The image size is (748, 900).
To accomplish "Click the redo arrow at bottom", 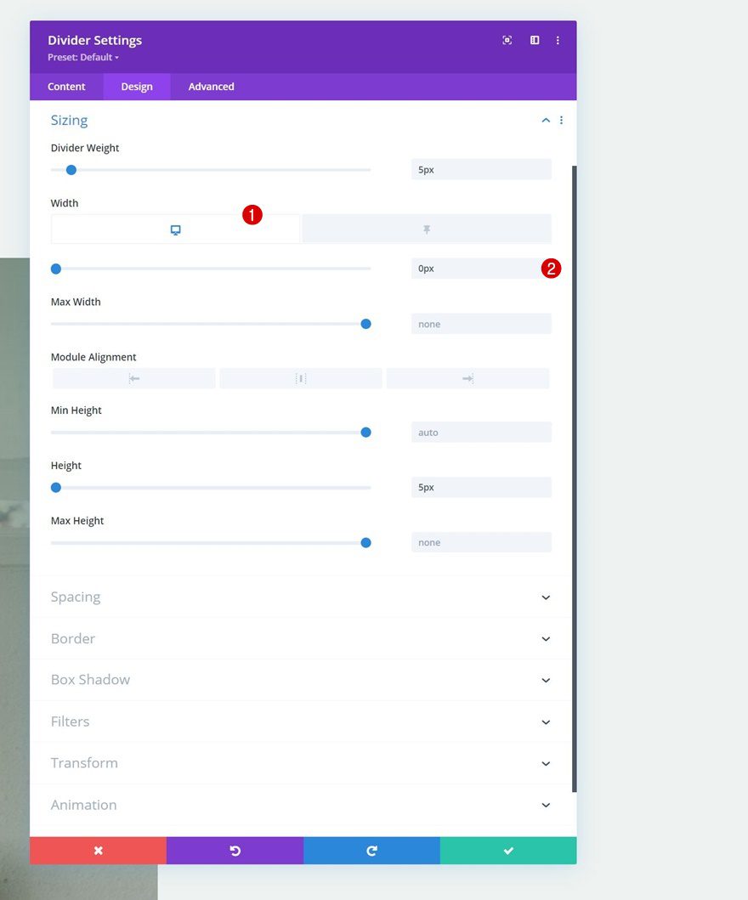I will [371, 849].
